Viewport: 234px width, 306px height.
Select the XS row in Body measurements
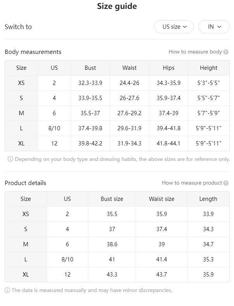[x=117, y=83]
